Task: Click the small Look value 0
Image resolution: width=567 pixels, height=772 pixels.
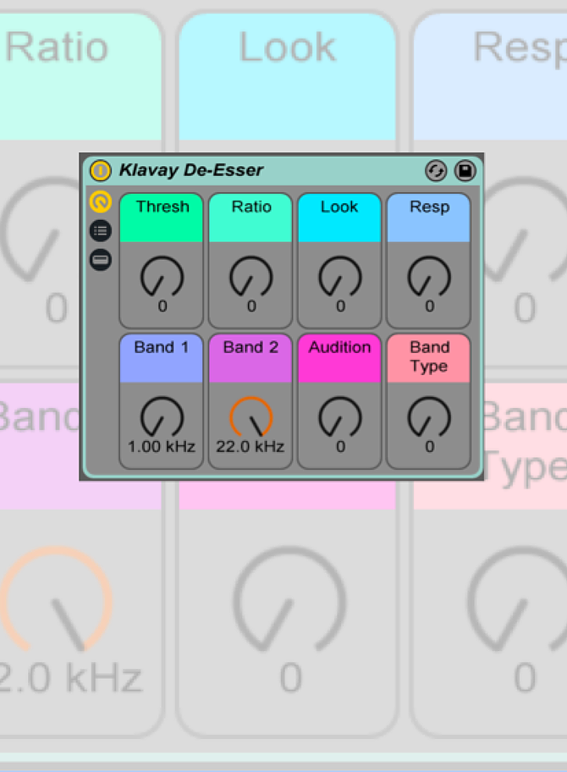Action: pyautogui.click(x=340, y=306)
